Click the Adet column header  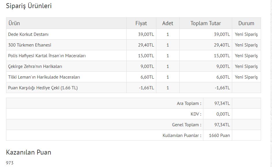point(168,23)
